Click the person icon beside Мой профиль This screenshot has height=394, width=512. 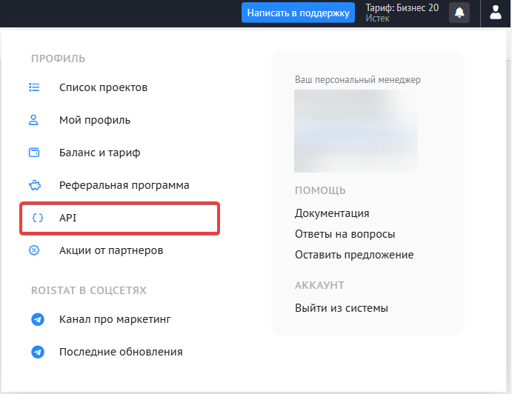click(x=34, y=120)
